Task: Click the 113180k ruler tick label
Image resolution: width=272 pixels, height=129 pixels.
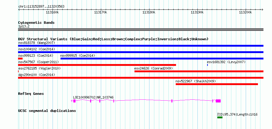Action: (149, 12)
